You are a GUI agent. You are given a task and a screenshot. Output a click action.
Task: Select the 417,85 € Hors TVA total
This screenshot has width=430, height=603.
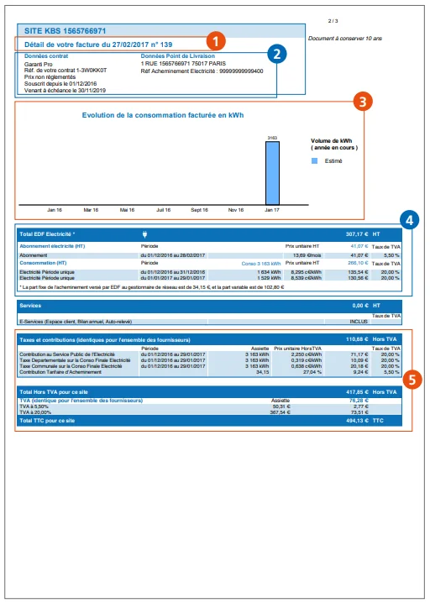coord(370,392)
